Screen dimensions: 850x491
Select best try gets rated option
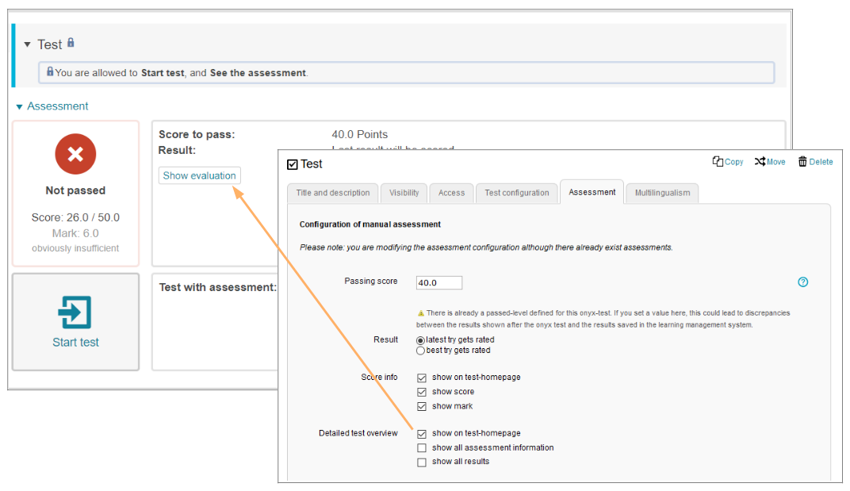(421, 351)
